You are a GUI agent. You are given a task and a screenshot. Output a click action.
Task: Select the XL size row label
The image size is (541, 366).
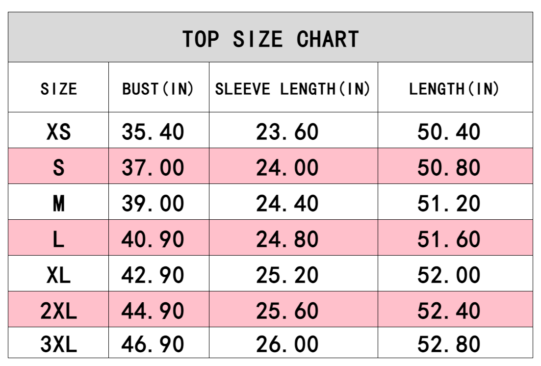click(58, 275)
